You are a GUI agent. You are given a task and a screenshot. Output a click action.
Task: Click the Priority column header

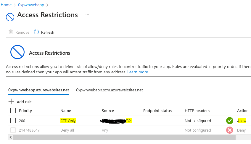click(x=25, y=111)
